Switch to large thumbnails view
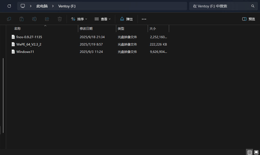The image size is (260, 155). click(256, 152)
